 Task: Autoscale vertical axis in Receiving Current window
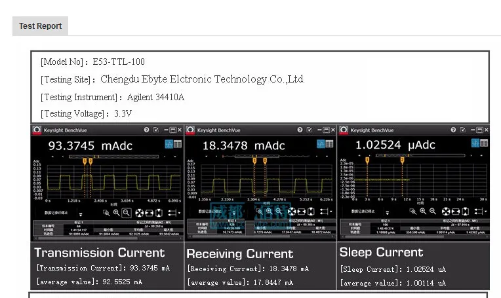coord(311,211)
